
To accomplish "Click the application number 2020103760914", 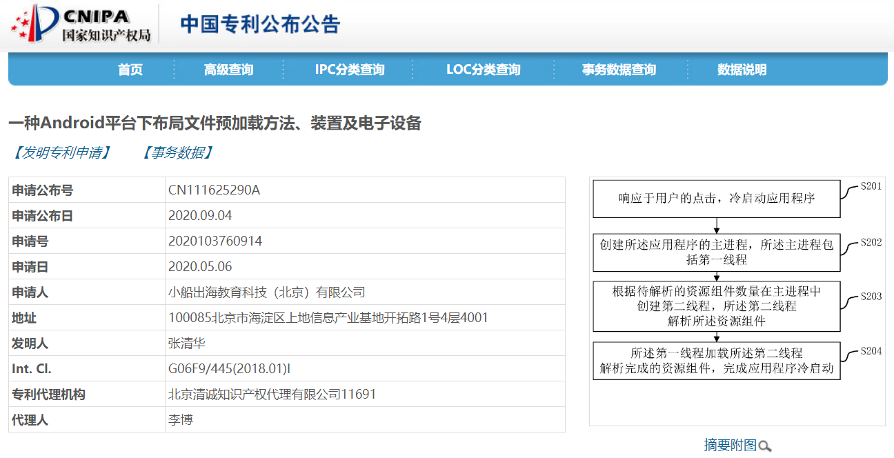I will (x=215, y=241).
